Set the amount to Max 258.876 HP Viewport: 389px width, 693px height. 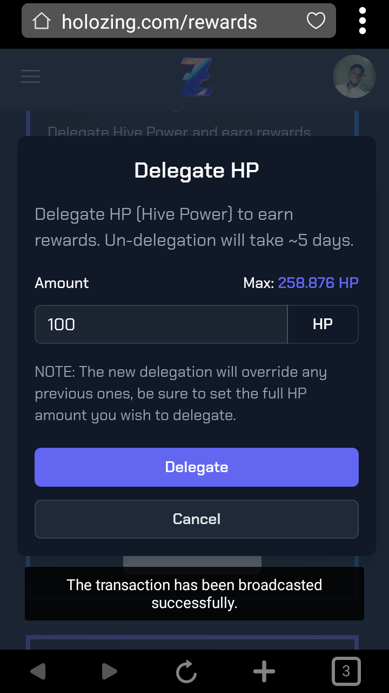point(318,283)
